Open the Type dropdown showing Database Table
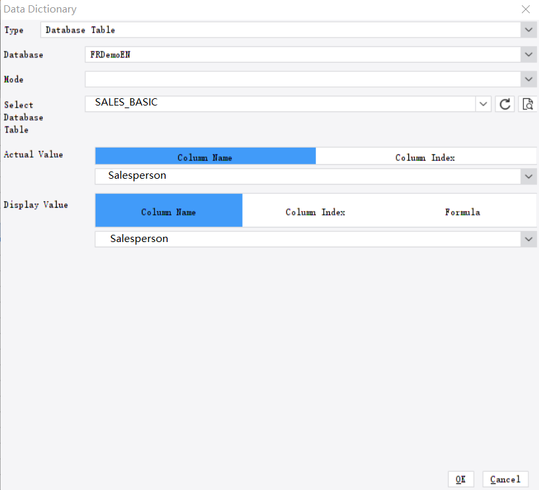 pos(528,29)
